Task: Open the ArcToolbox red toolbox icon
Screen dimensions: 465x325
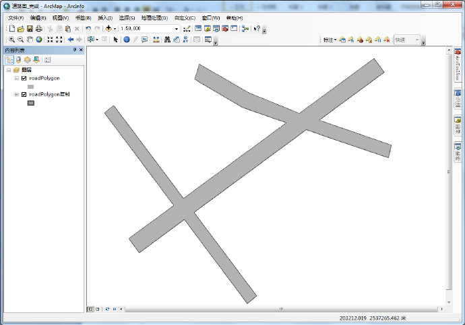Action: coord(225,28)
